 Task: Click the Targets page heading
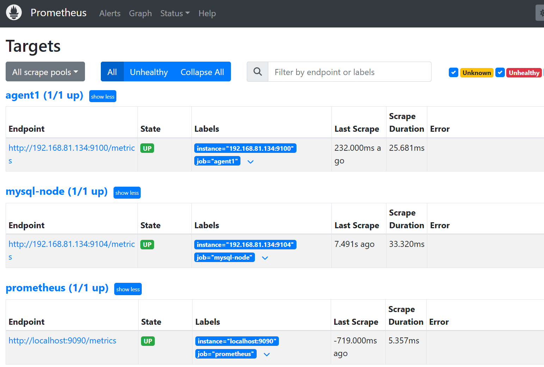coord(33,46)
